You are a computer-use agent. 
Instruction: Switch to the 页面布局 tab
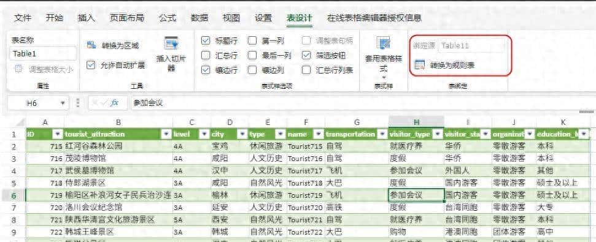pos(127,18)
